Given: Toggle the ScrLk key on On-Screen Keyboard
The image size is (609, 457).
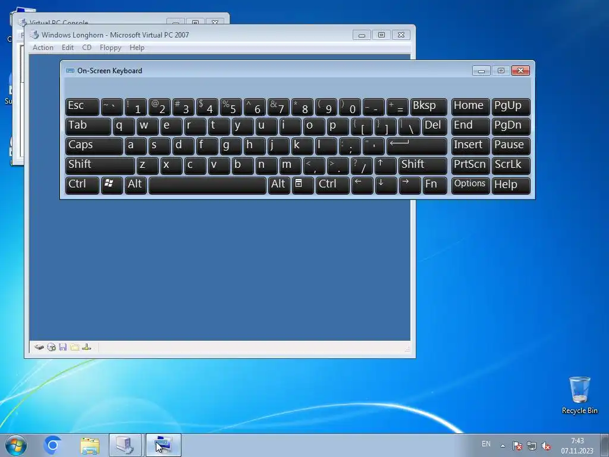Looking at the screenshot, I should pos(511,165).
